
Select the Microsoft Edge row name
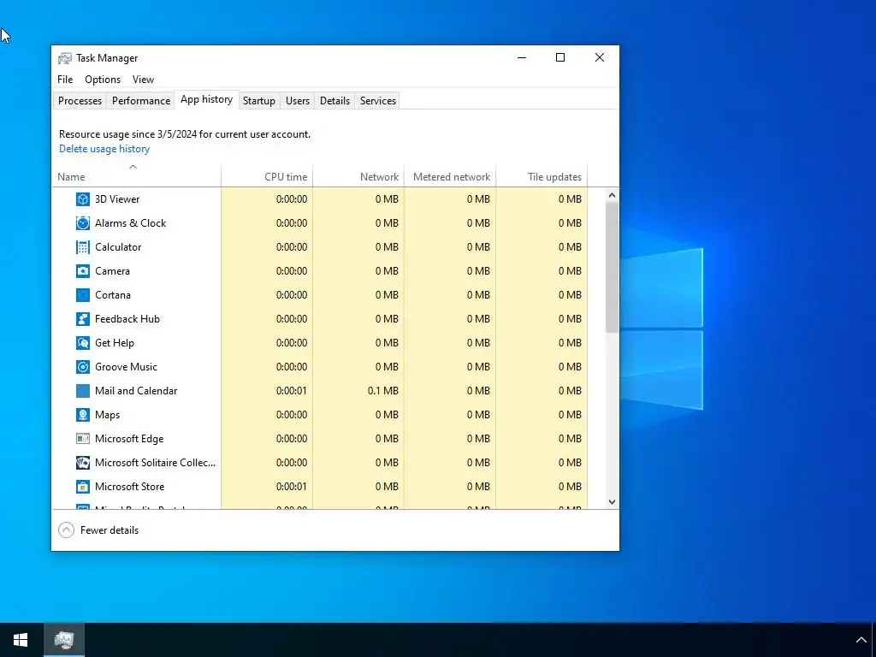click(129, 439)
